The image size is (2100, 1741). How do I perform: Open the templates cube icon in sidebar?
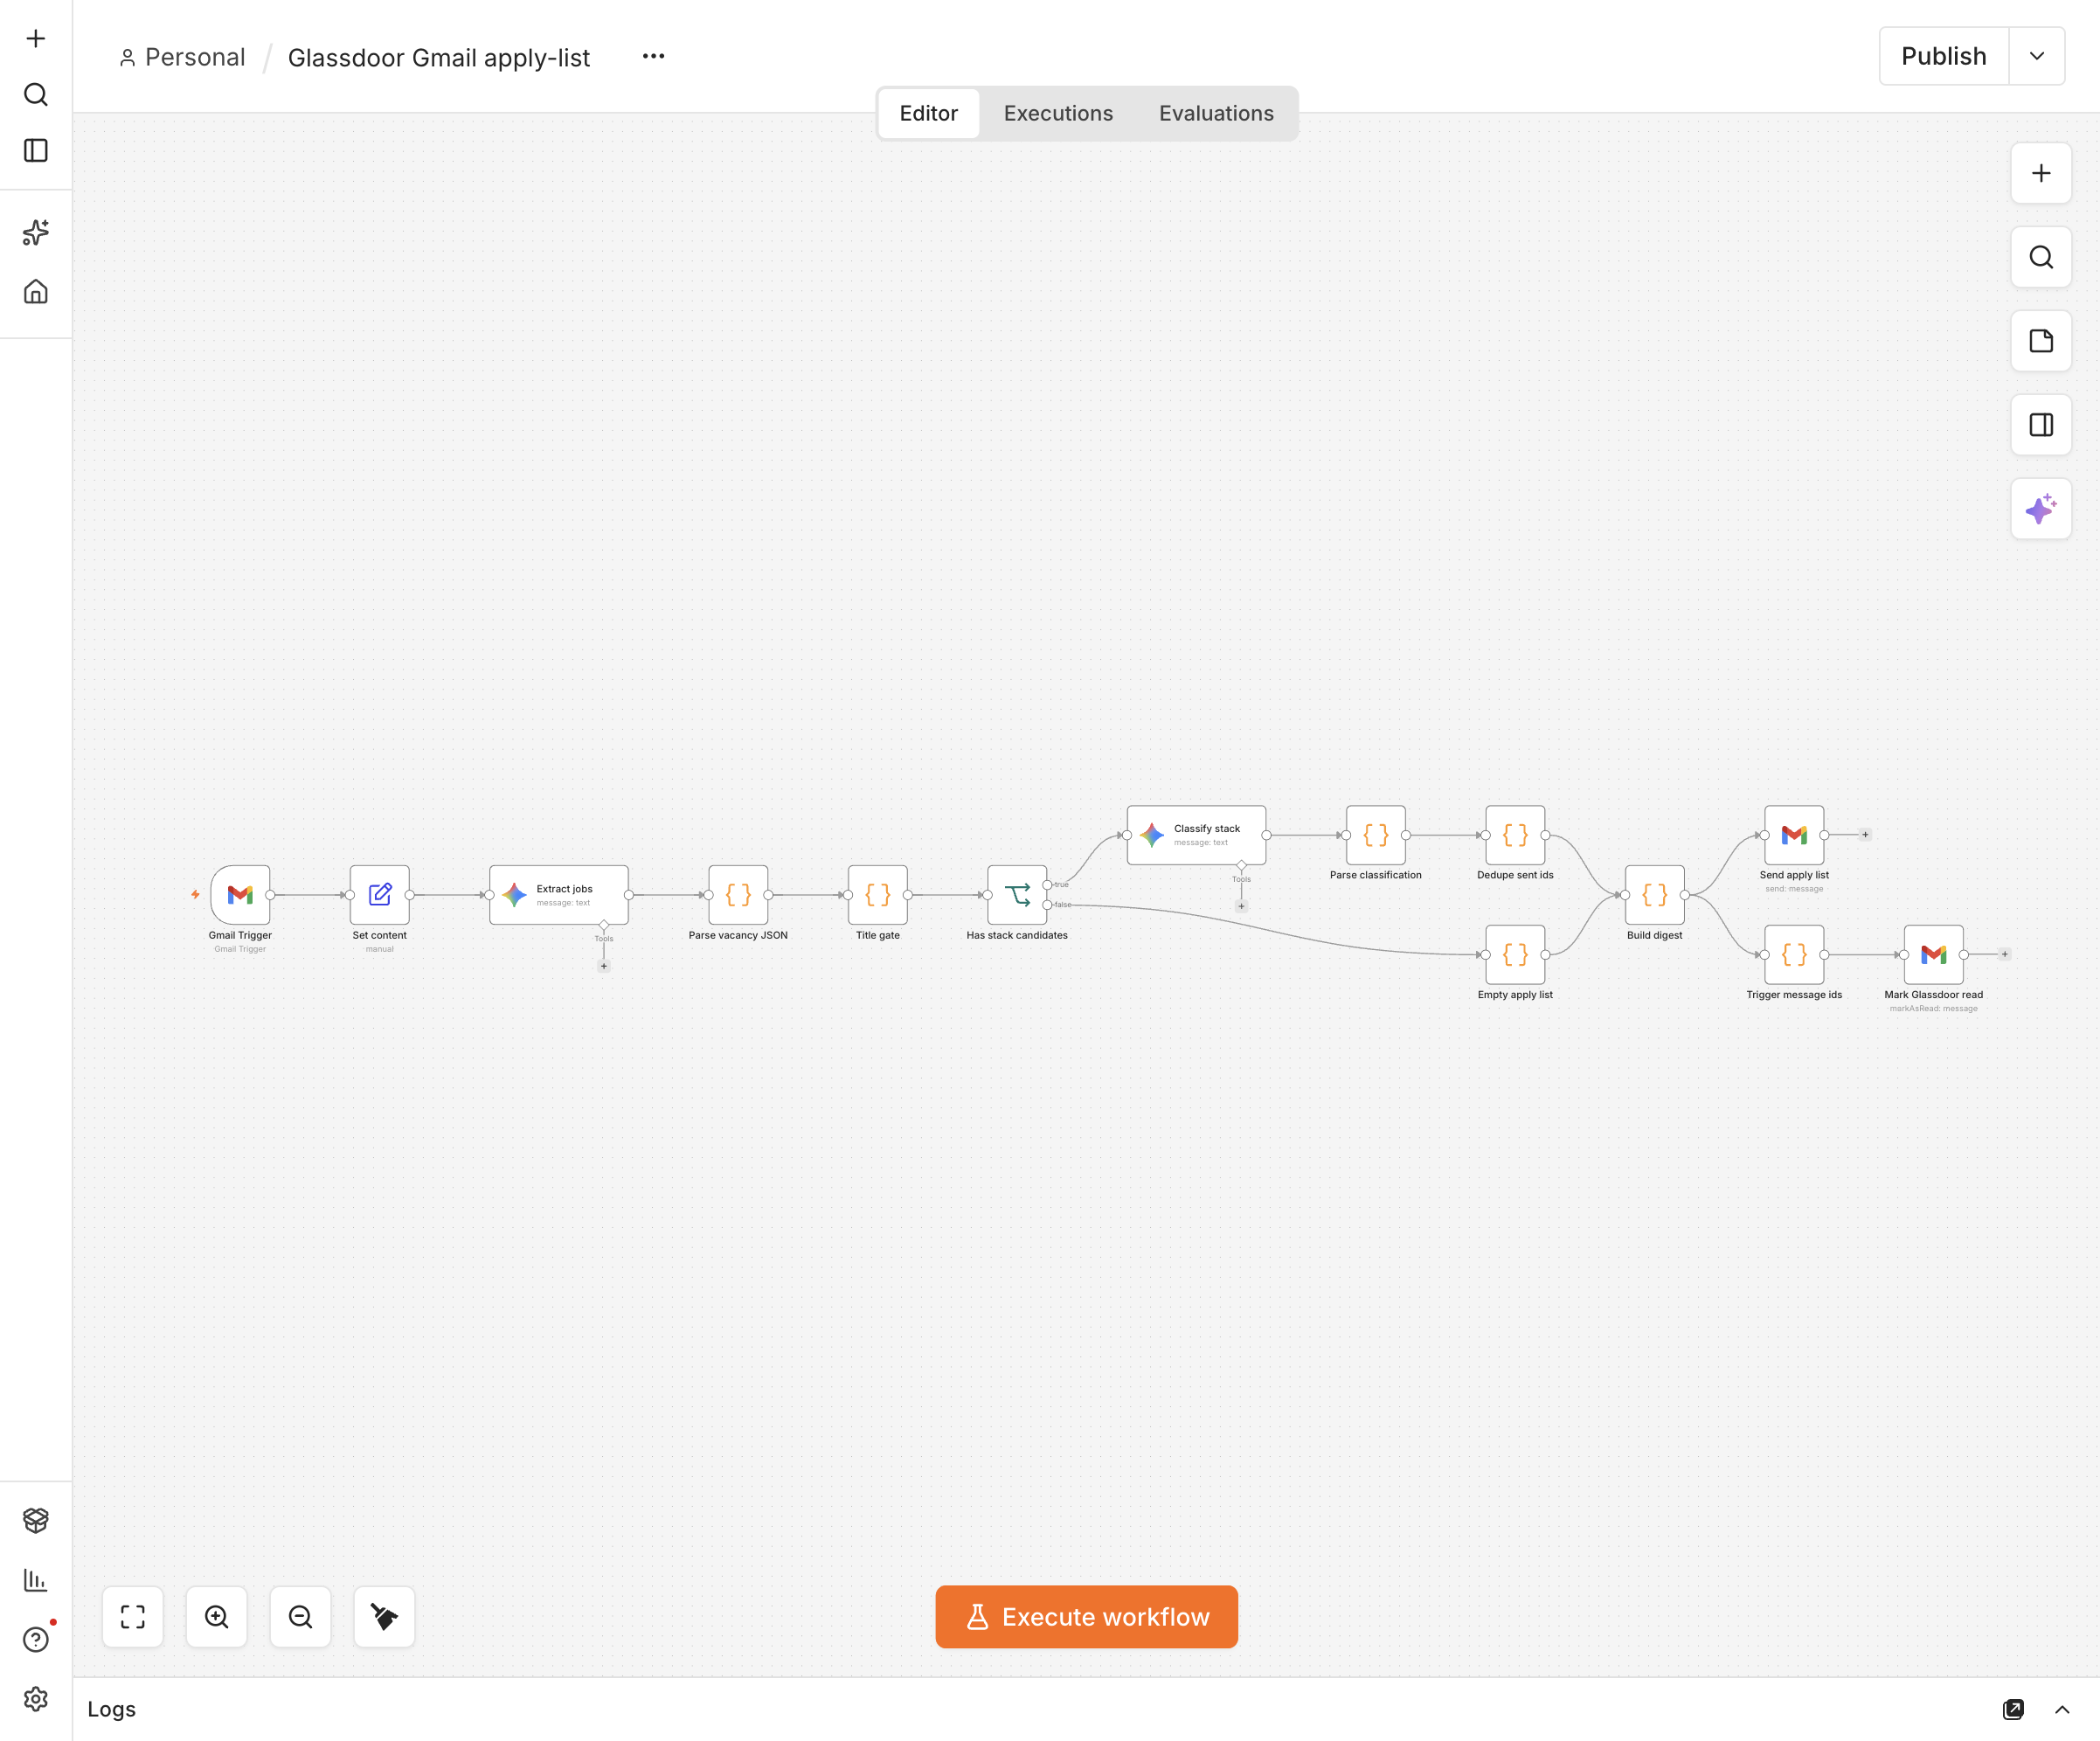point(36,1520)
